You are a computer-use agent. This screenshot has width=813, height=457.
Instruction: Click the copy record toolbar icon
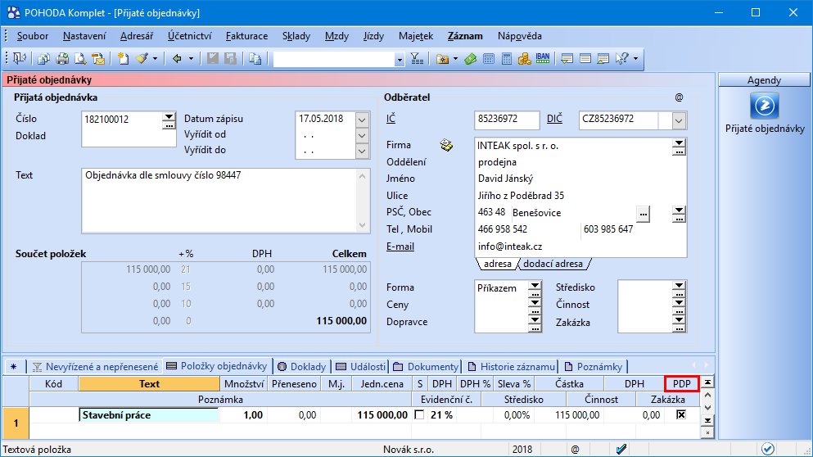tap(255, 59)
